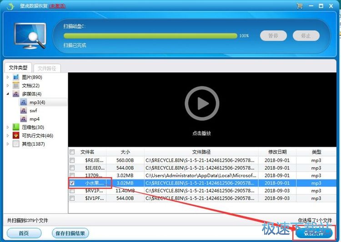Expand the 文档(22) tree node
This screenshot has height=242, width=341.
point(8,85)
